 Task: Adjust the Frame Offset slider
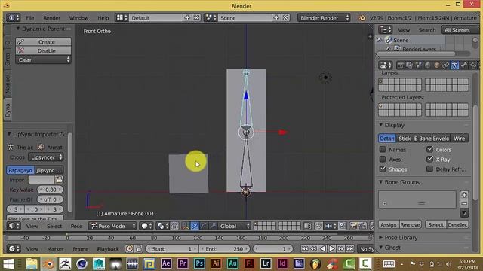coord(51,199)
